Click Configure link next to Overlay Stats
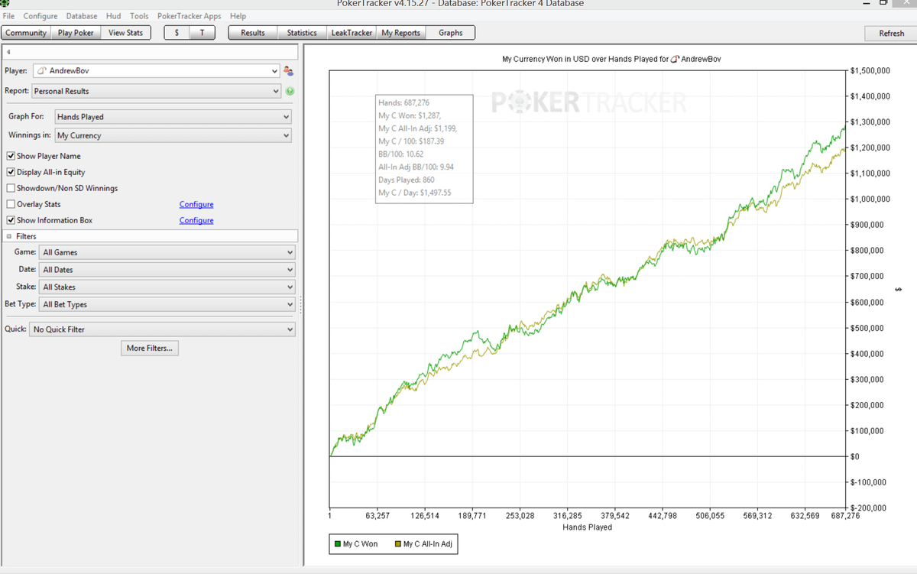This screenshot has width=917, height=574. tap(196, 204)
